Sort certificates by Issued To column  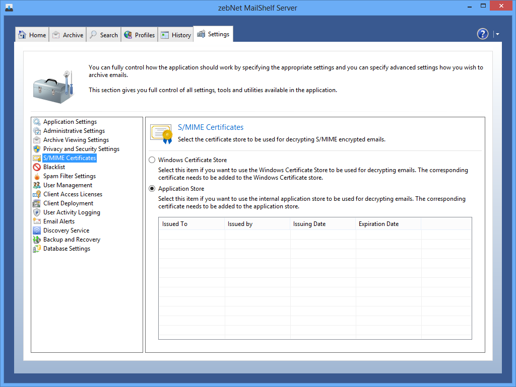[191, 224]
